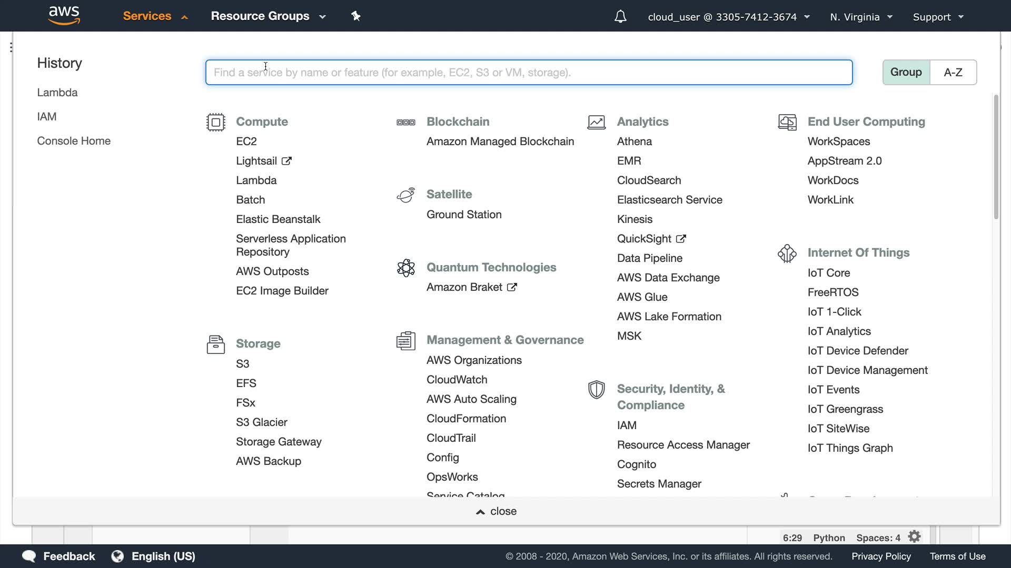Open the cloud_user account menu
1011x568 pixels.
728,17
